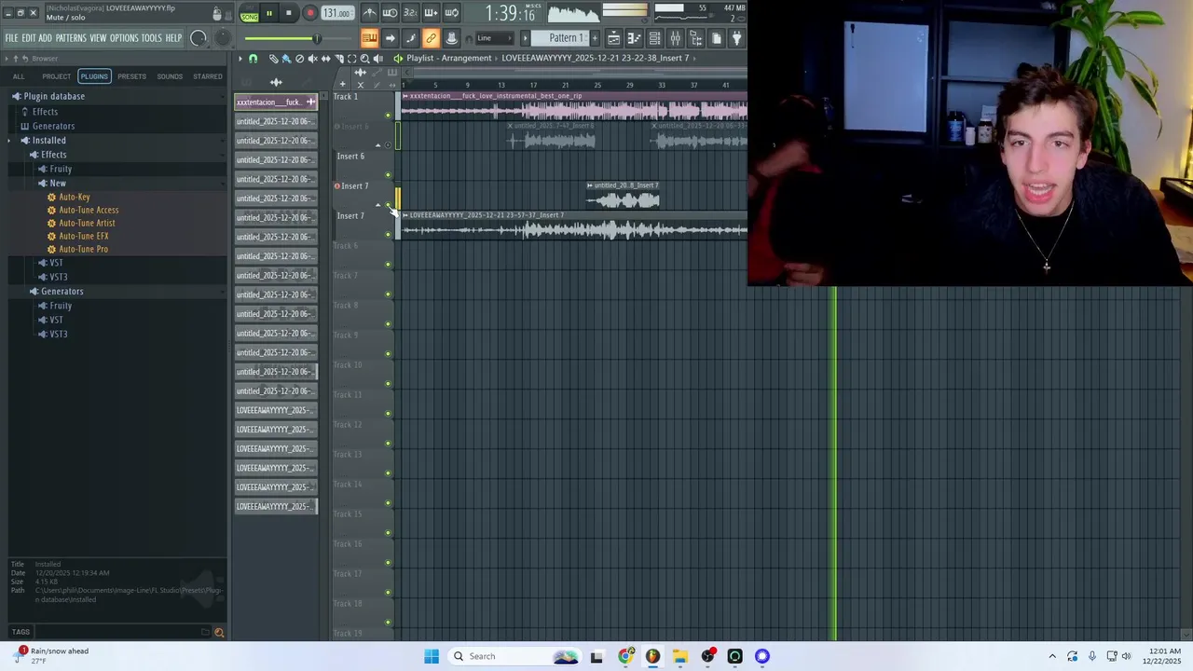The width and height of the screenshot is (1193, 671).
Task: Collapse the New effects folder
Action: (x=58, y=183)
